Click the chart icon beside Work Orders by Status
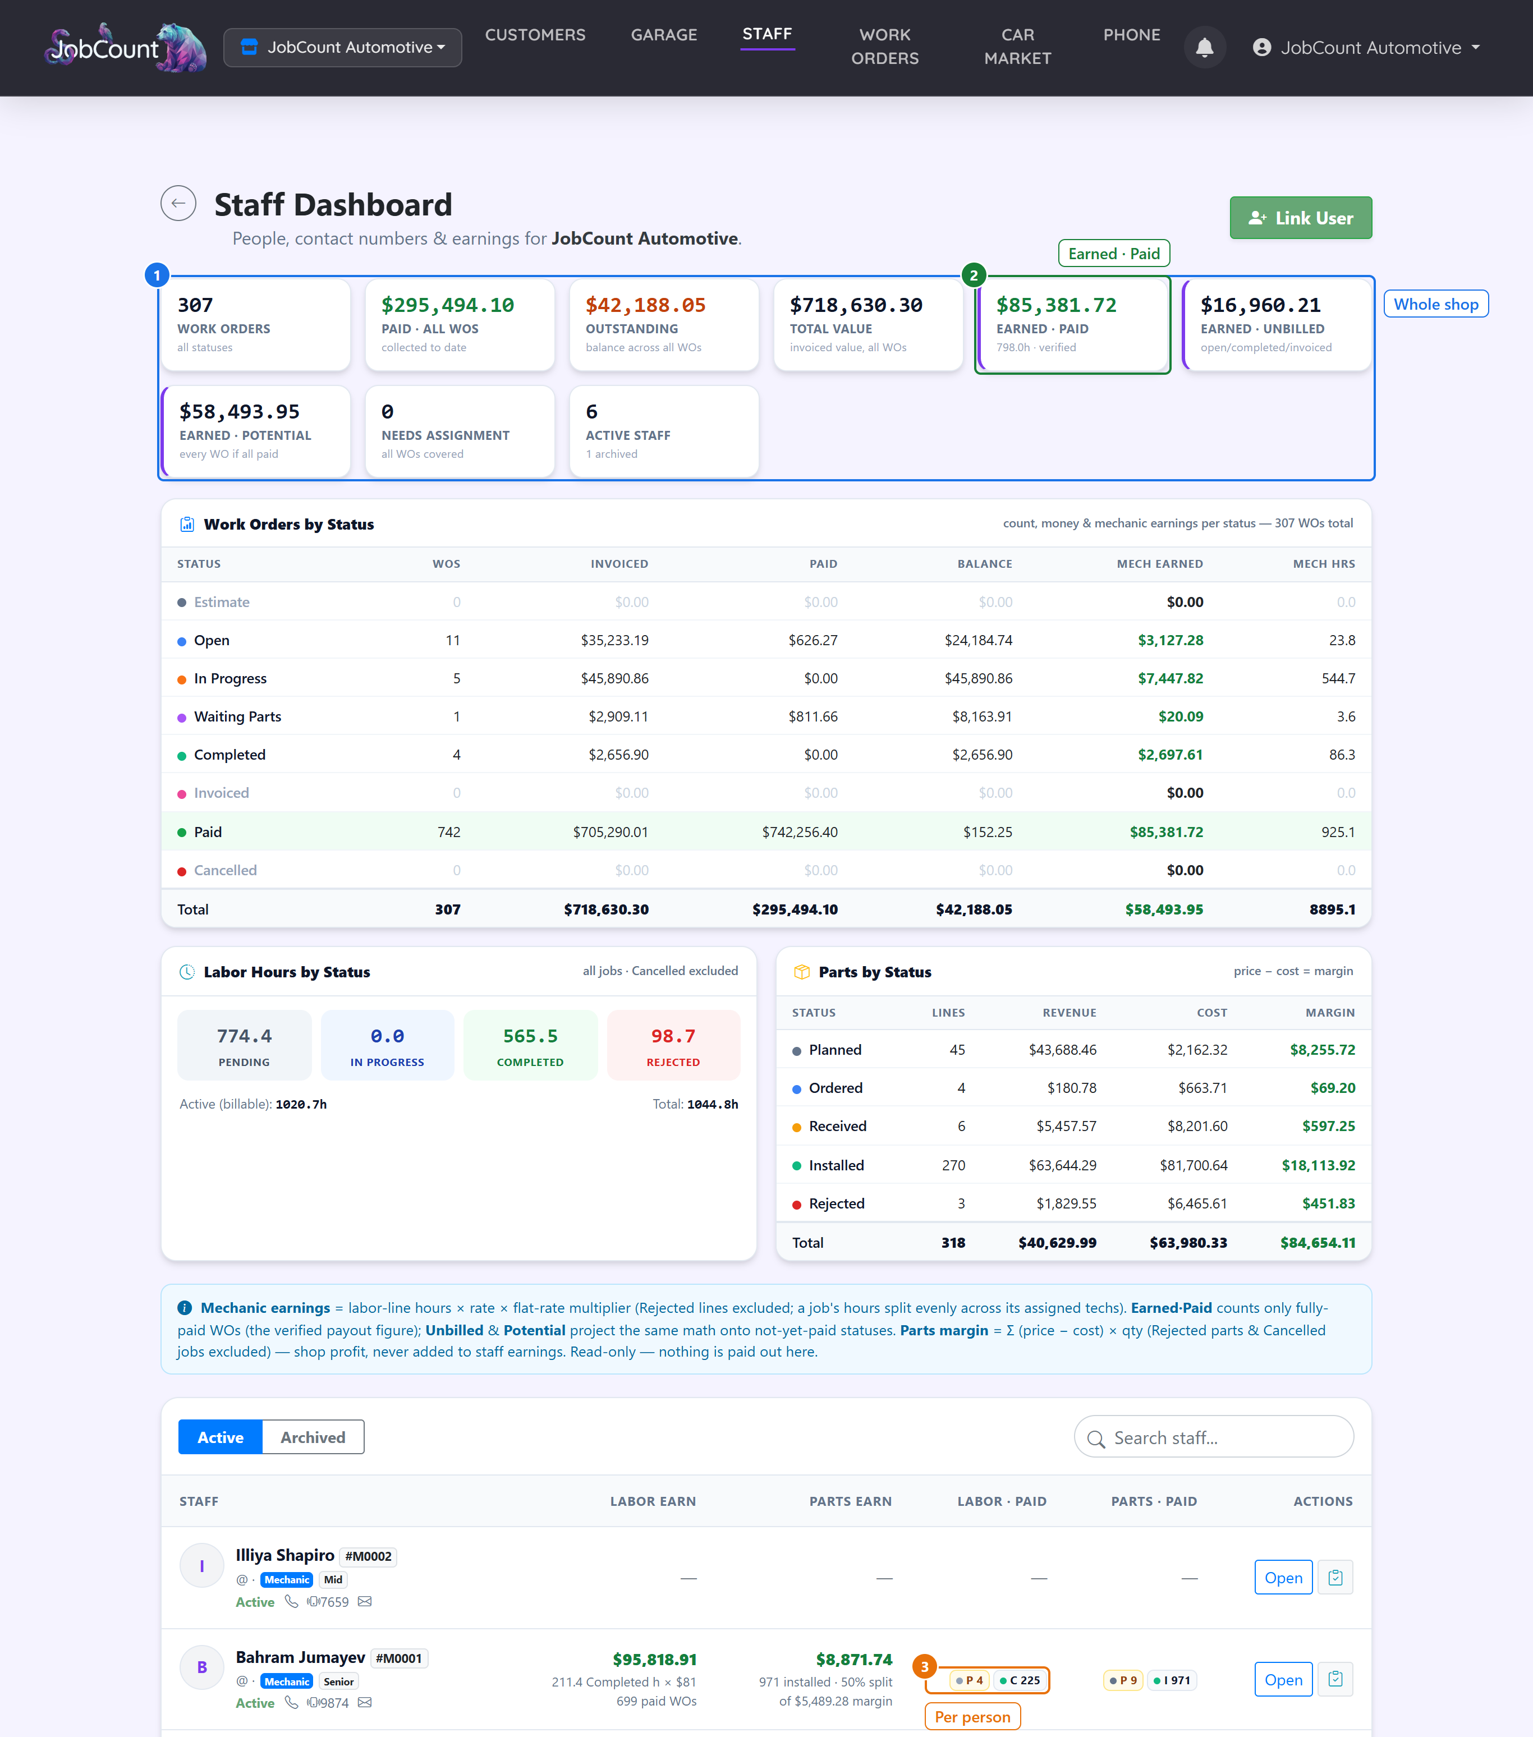The height and width of the screenshot is (1737, 1533). click(187, 525)
